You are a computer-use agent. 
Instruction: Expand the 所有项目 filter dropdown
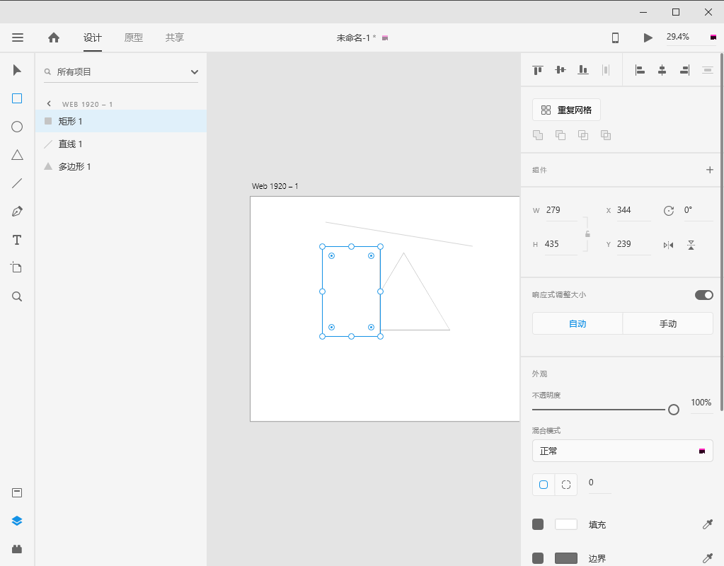pyautogui.click(x=194, y=71)
